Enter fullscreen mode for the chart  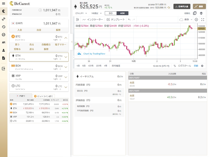pos(203,19)
